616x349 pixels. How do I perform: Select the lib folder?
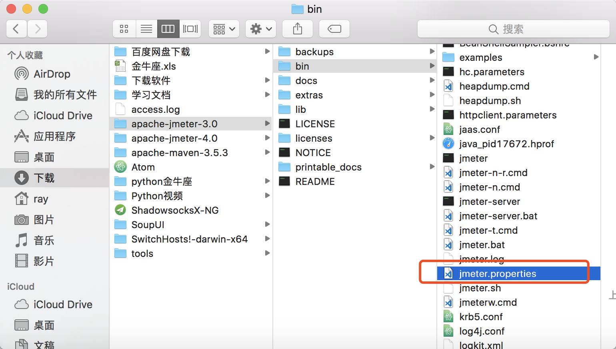(355, 109)
